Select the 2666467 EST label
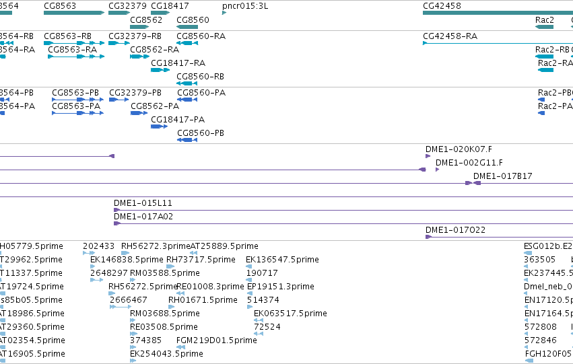The width and height of the screenshot is (573, 364). coord(129,301)
